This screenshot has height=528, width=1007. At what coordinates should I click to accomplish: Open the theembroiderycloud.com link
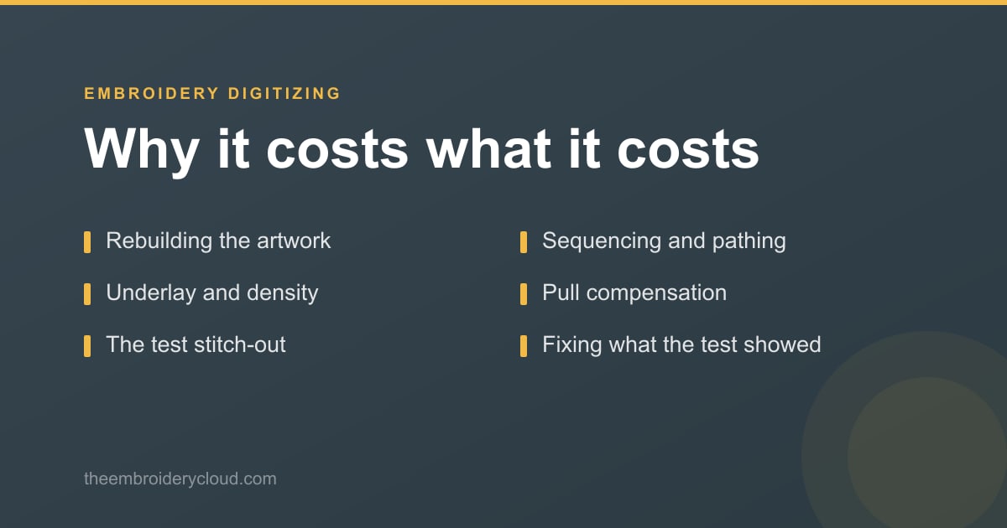tap(180, 479)
